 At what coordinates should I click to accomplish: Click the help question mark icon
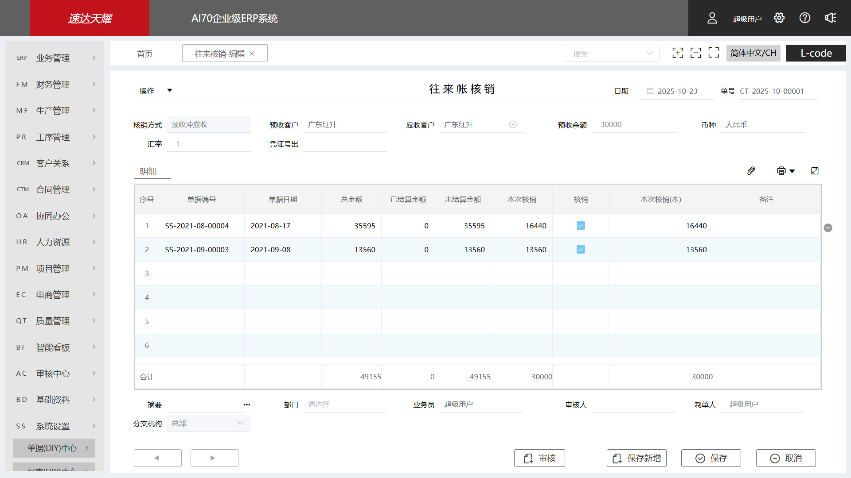[804, 18]
